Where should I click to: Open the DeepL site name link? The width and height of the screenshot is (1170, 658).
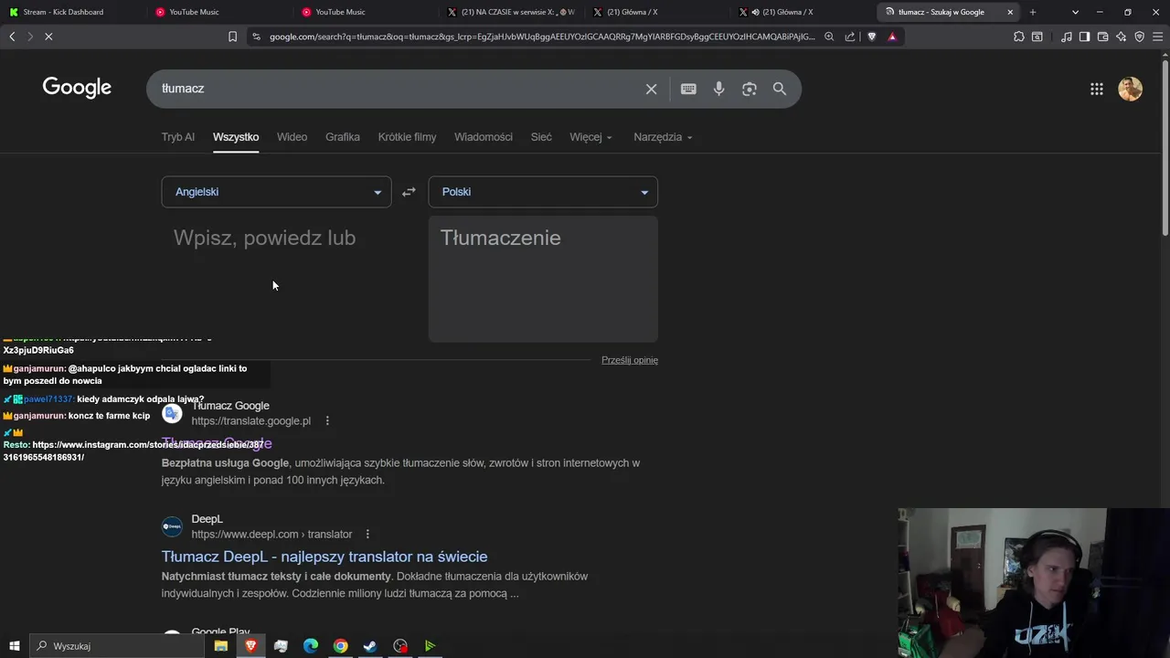point(207,519)
